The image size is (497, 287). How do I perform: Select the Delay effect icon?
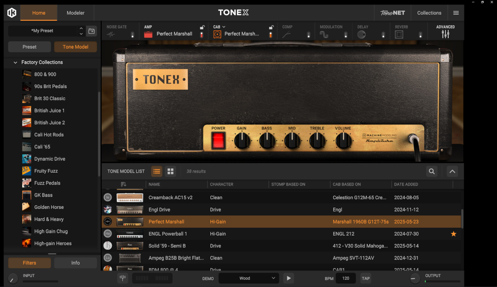pos(362,34)
